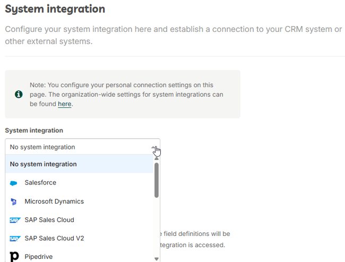Viewport: 345px width, 262px height.
Task: Click the scroll-down arrow of the dropdown list
Action: coord(157,259)
